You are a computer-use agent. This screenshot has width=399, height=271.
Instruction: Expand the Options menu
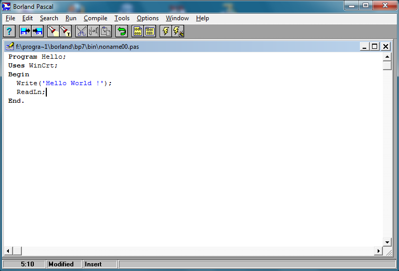pyautogui.click(x=148, y=18)
